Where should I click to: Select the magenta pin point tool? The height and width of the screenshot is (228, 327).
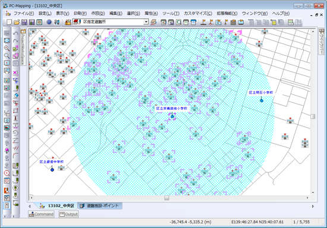[7, 150]
